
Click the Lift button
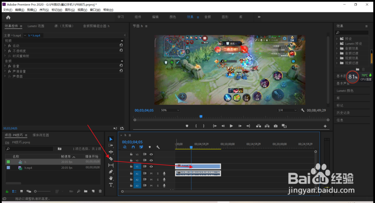(x=258, y=126)
